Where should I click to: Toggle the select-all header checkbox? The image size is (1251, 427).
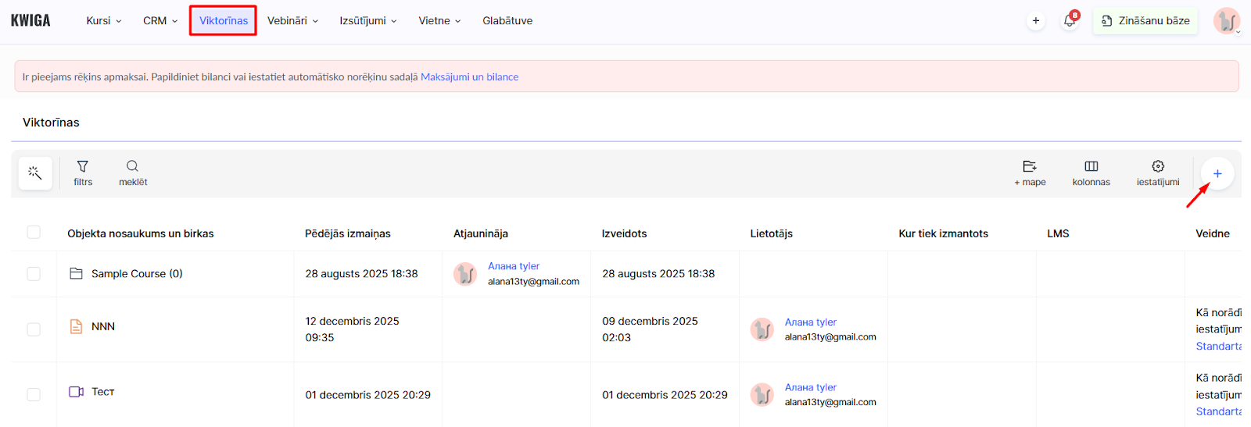(34, 232)
